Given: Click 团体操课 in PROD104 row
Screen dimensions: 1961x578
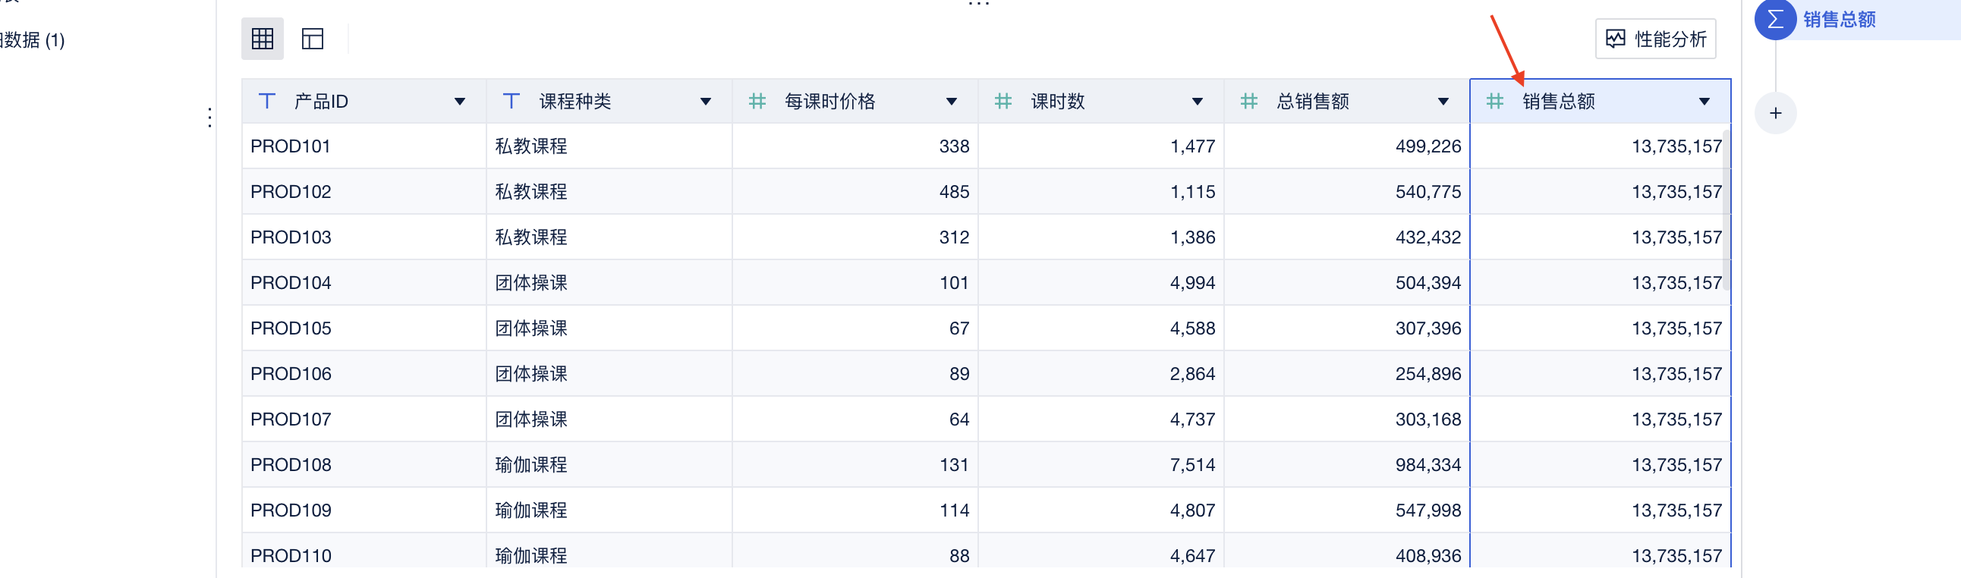Looking at the screenshot, I should tap(530, 283).
